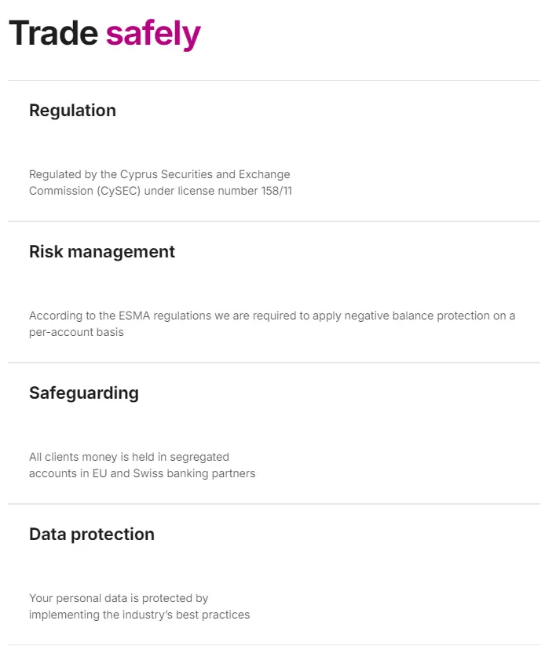Click the word 'ESMA' in risk text
Image resolution: width=545 pixels, height=646 pixels.
pos(136,316)
